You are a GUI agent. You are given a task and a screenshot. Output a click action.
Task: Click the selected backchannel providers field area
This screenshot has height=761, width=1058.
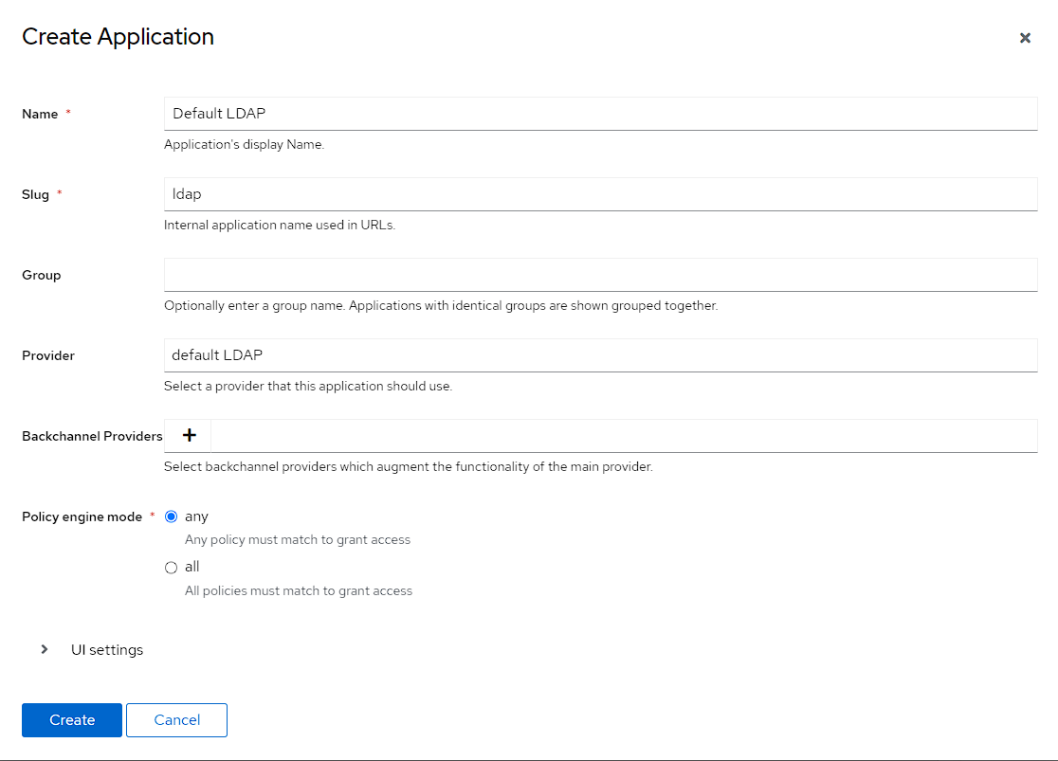[624, 435]
